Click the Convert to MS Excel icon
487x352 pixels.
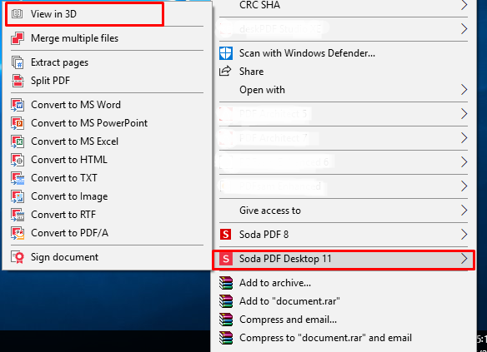(x=18, y=141)
